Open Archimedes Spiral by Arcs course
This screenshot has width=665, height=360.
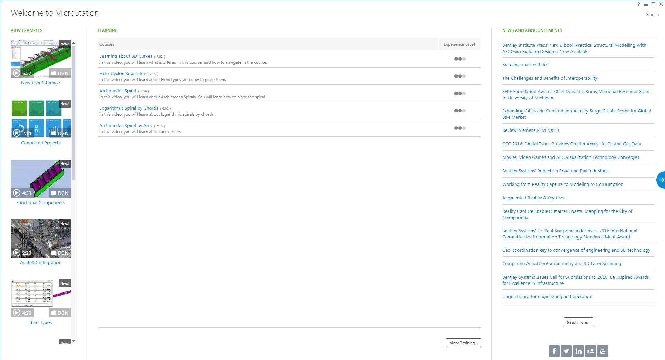click(126, 125)
